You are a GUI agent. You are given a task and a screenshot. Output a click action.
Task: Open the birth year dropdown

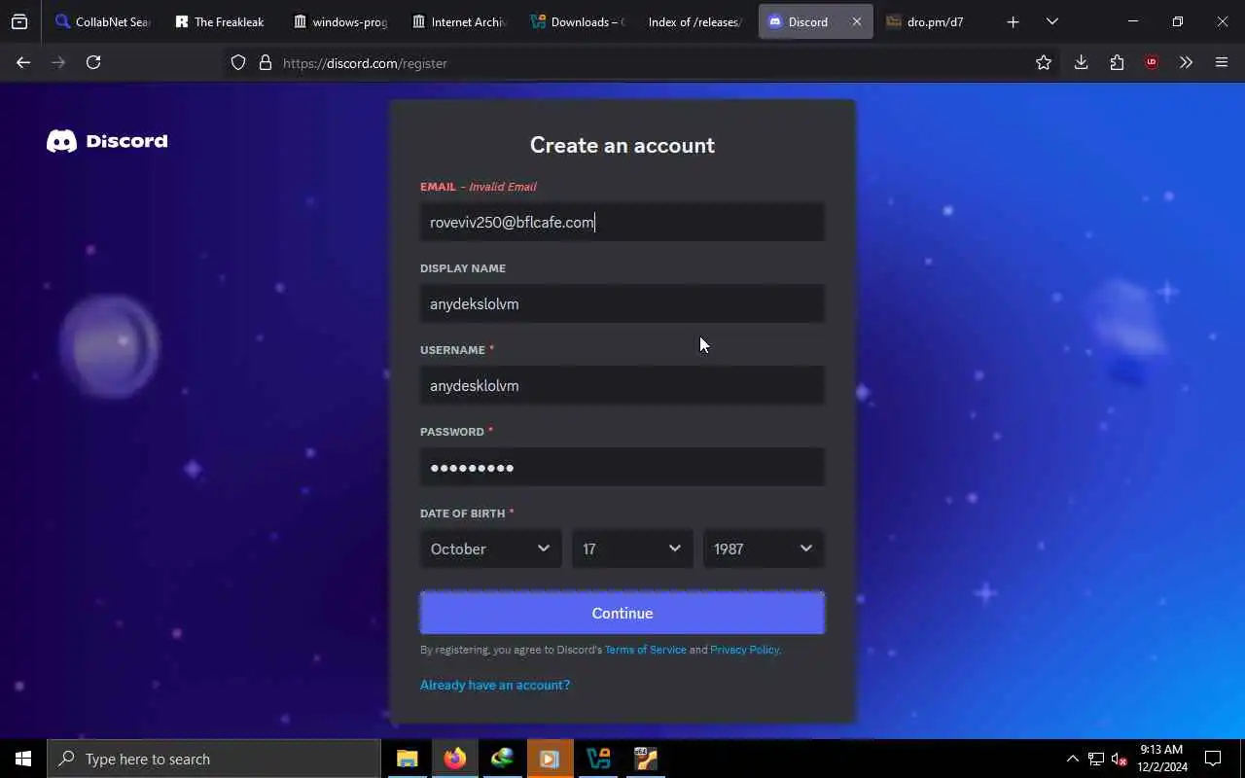click(x=764, y=548)
